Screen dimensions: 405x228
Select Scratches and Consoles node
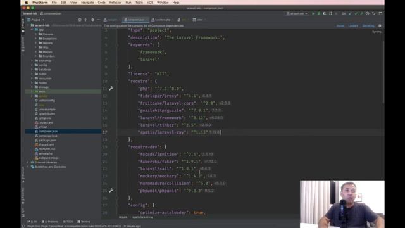tap(50, 167)
